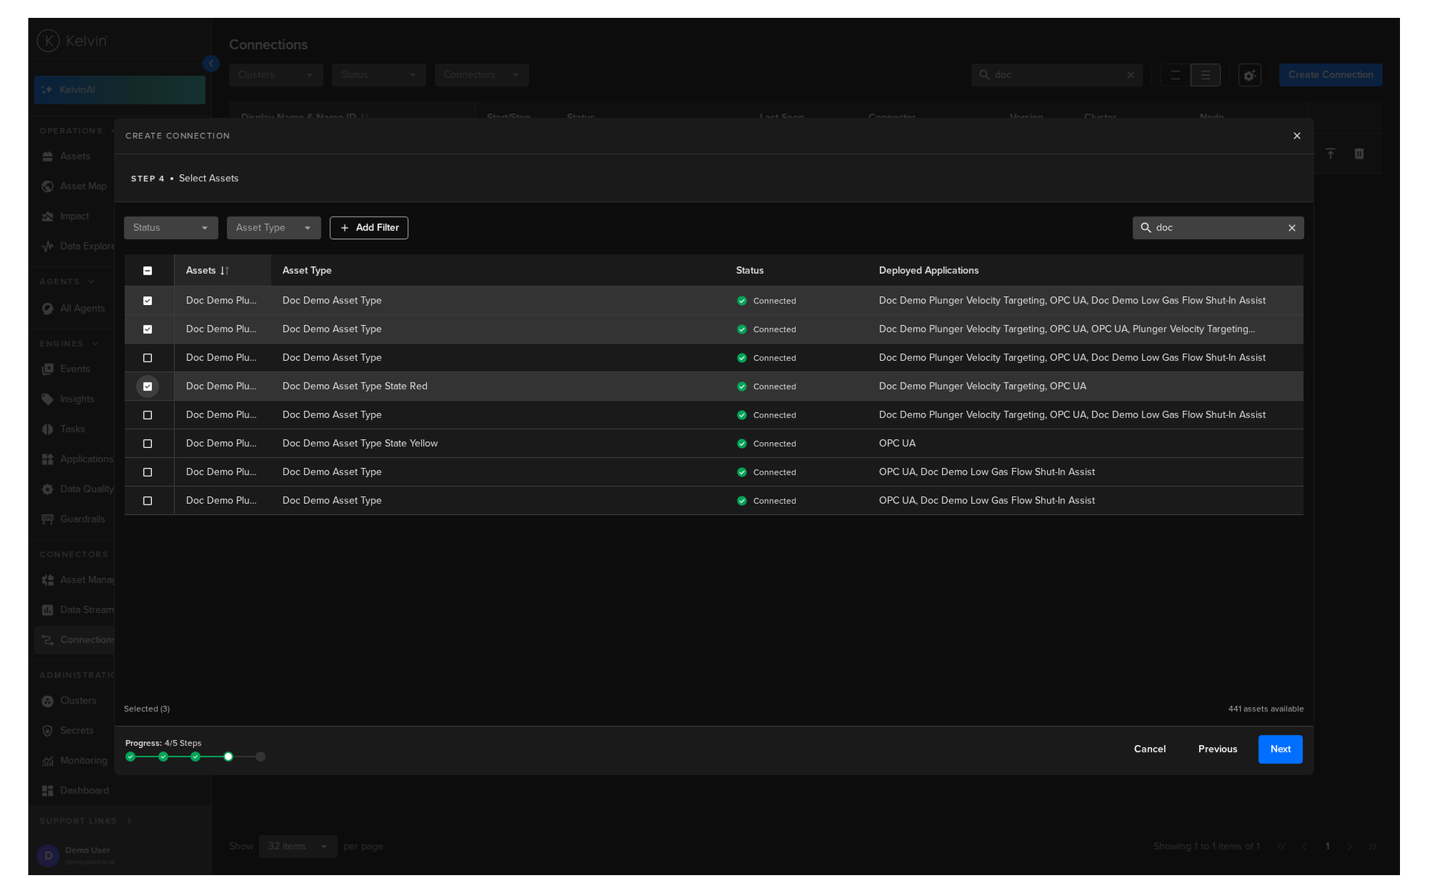Click the current step 4 progress dot
Image resolution: width=1429 pixels, height=893 pixels.
pos(228,757)
